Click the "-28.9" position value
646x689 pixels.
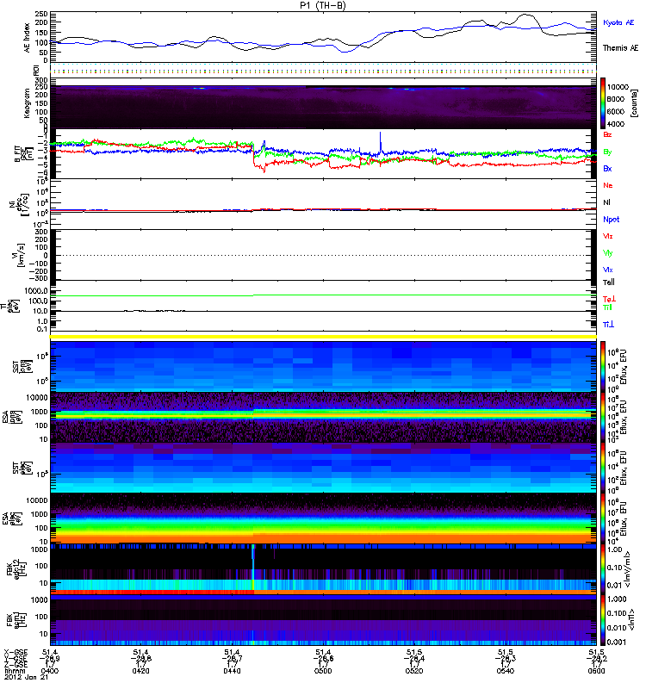click(50, 658)
